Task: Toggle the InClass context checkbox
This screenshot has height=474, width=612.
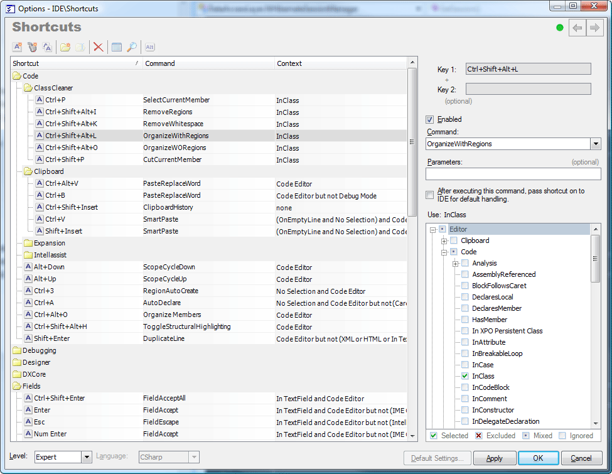Action: click(x=465, y=376)
